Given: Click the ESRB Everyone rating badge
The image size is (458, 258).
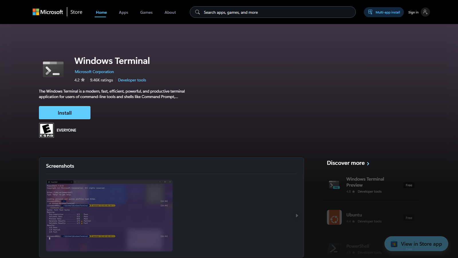Looking at the screenshot, I should 46,130.
